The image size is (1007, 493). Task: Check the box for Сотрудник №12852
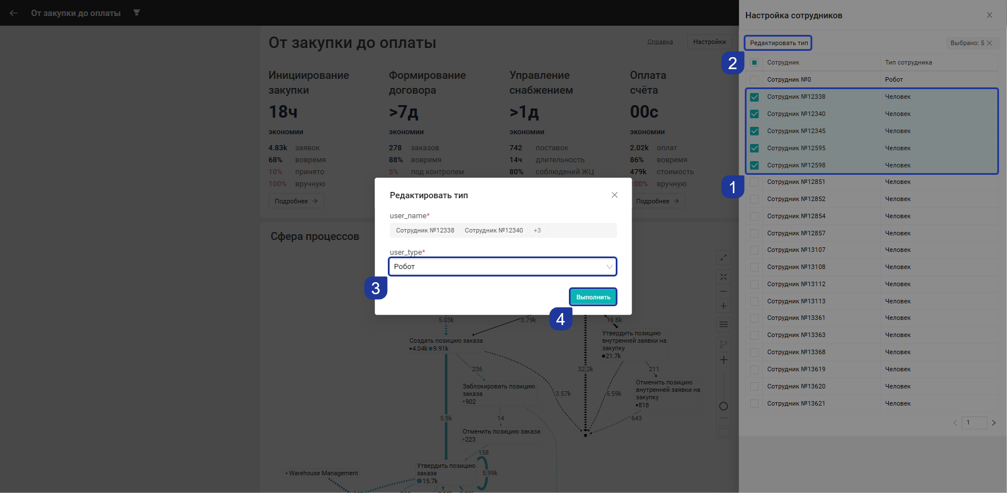[755, 199]
